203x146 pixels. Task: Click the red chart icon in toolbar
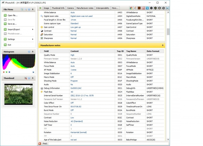point(143,8)
